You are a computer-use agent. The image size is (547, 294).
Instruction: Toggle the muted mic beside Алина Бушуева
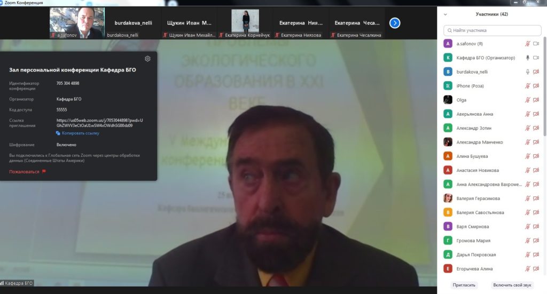[x=527, y=156]
